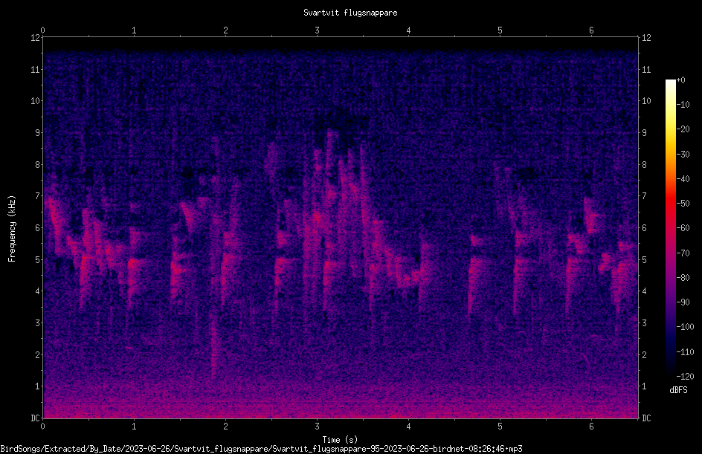The height and width of the screenshot is (454, 702).
Task: Click "DC" on the right frequency axis
Action: [646, 418]
